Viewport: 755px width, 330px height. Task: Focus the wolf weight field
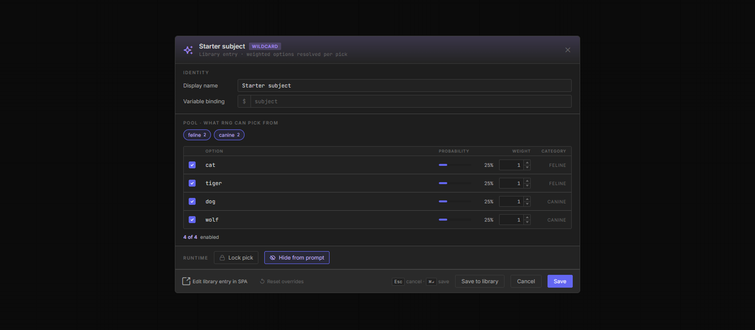click(x=511, y=220)
